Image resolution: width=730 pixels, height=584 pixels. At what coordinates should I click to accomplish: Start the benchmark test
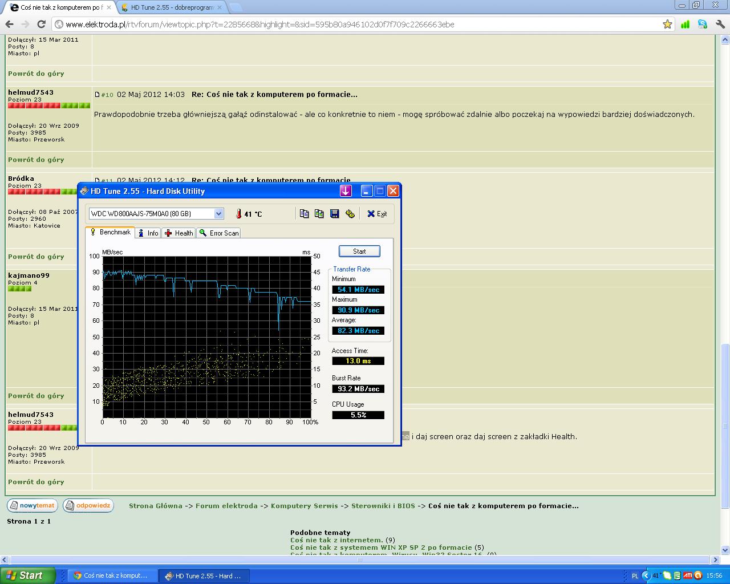[359, 252]
